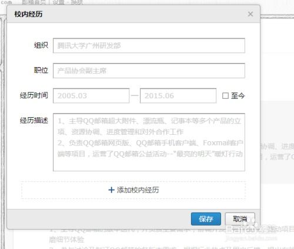
Task: Click the 职位 label
Action: 41,70
